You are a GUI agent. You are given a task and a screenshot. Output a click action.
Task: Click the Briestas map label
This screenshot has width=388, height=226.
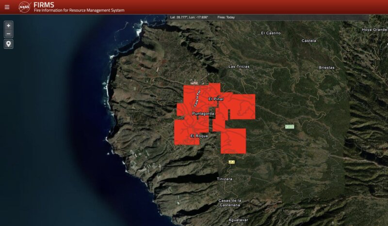click(x=326, y=67)
